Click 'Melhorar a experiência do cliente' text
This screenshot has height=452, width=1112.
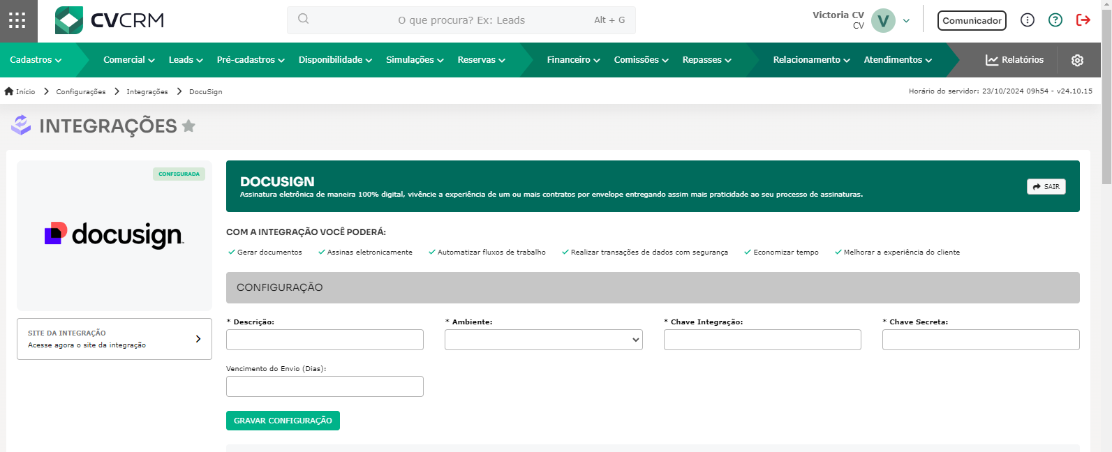pyautogui.click(x=902, y=253)
